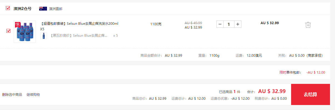The height and width of the screenshot is (110, 335).
Task: Uncheck the Selsun Blue item checkbox
Action: click(8, 31)
